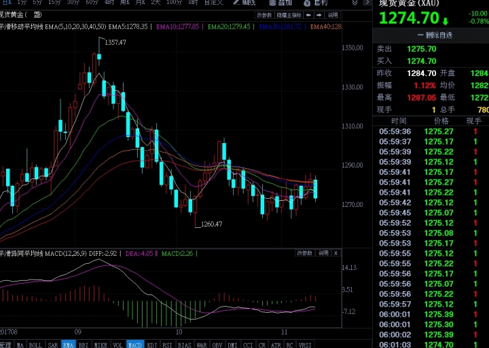Click the left arrow in the EMA panel header

pyautogui.click(x=309, y=14)
